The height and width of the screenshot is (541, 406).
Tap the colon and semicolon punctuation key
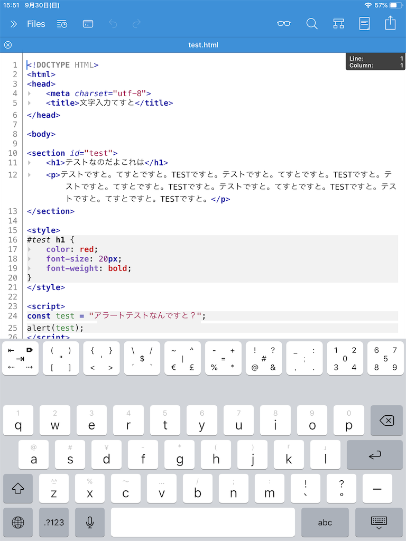[304, 358]
